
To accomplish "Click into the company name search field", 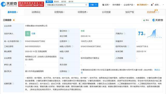I will 66,5.
